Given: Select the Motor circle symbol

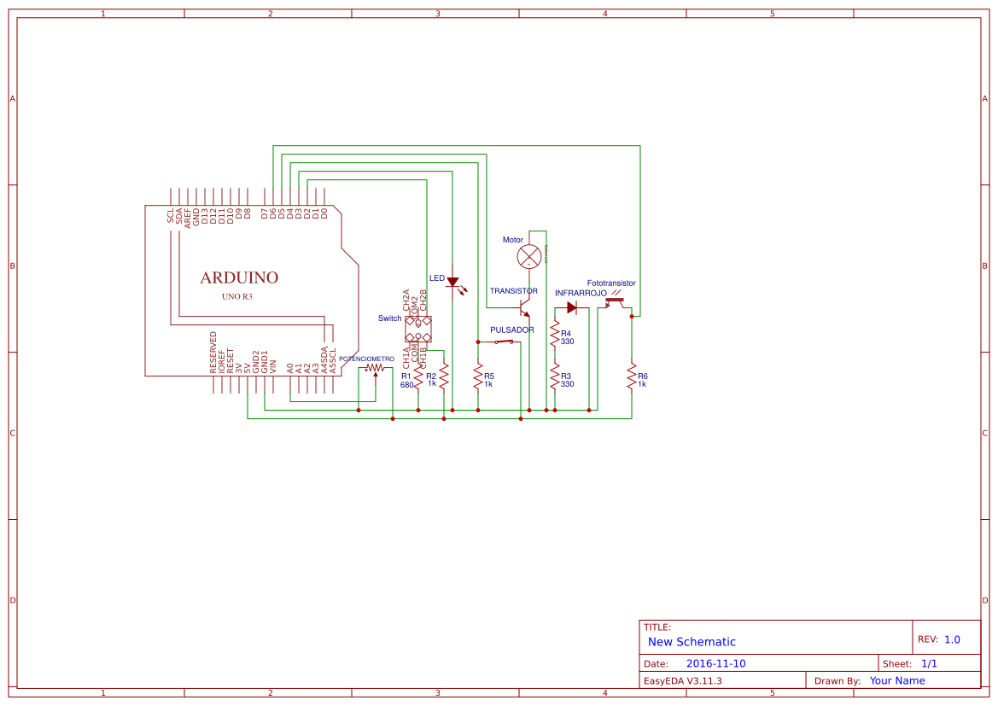Looking at the screenshot, I should tap(529, 257).
